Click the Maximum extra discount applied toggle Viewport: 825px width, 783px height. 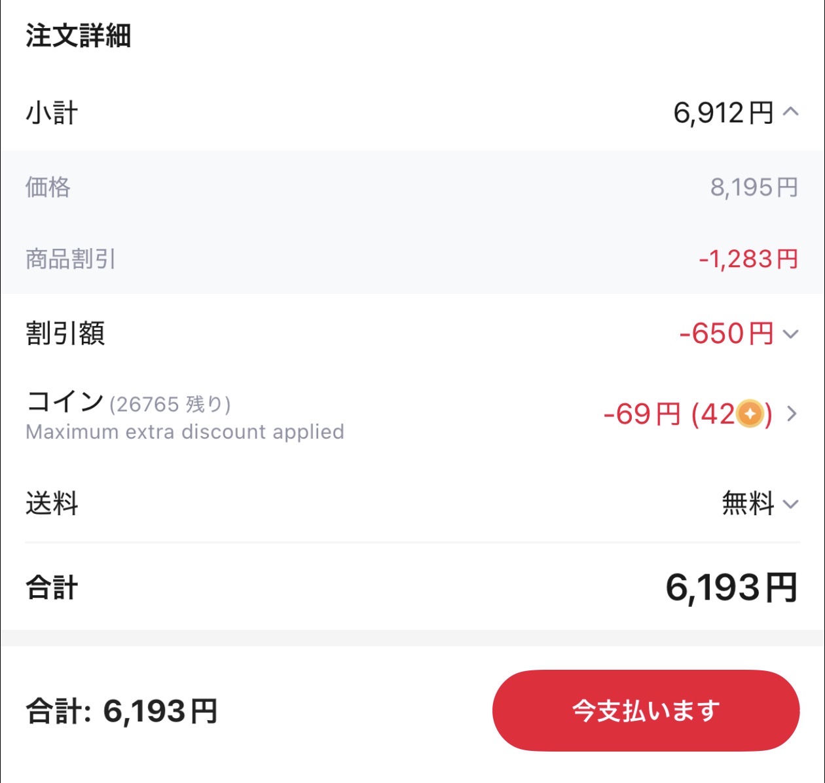(x=183, y=431)
